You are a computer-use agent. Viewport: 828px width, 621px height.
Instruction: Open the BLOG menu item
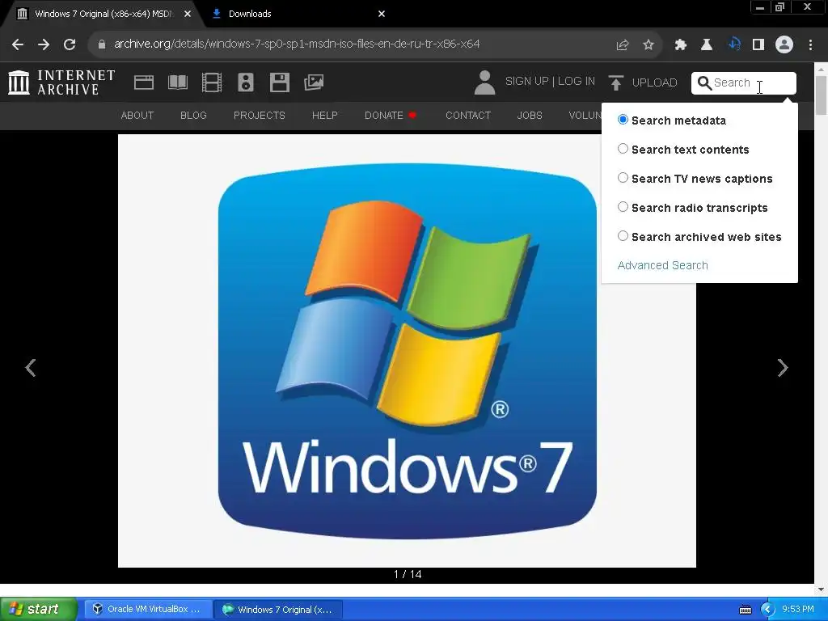pyautogui.click(x=193, y=115)
